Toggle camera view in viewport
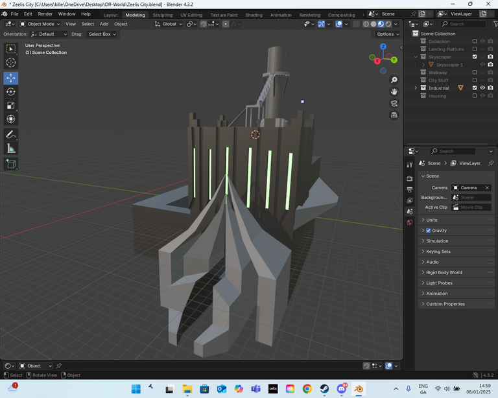 394,103
